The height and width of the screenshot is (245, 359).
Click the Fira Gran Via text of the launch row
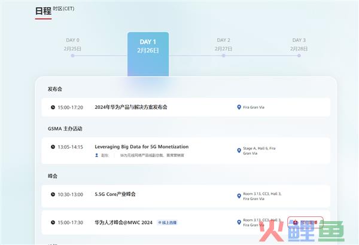pyautogui.click(x=254, y=108)
